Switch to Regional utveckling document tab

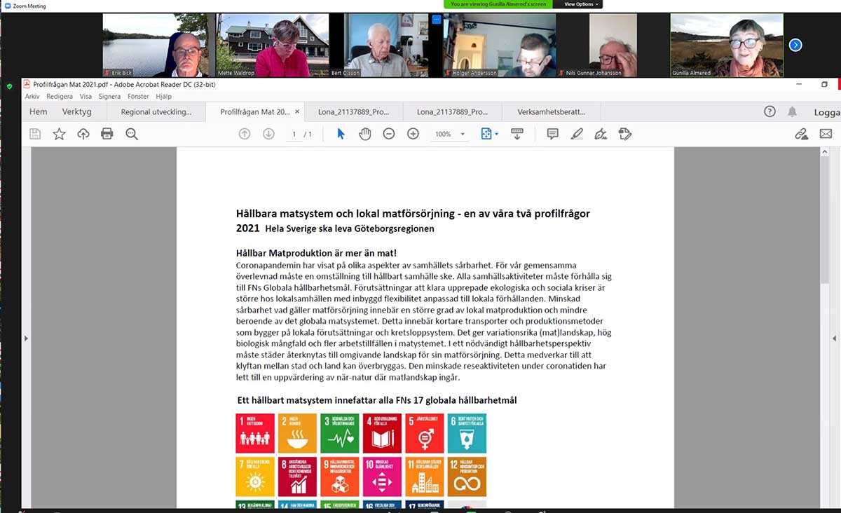pos(156,111)
